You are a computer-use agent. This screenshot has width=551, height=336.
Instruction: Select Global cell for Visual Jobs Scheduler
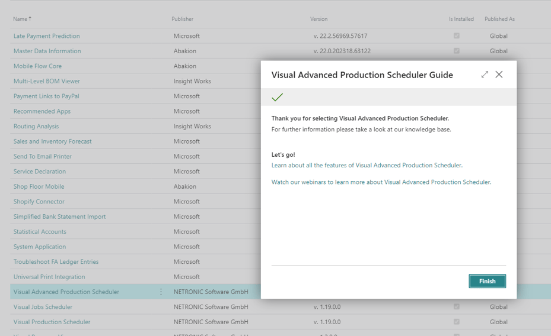tap(499, 307)
